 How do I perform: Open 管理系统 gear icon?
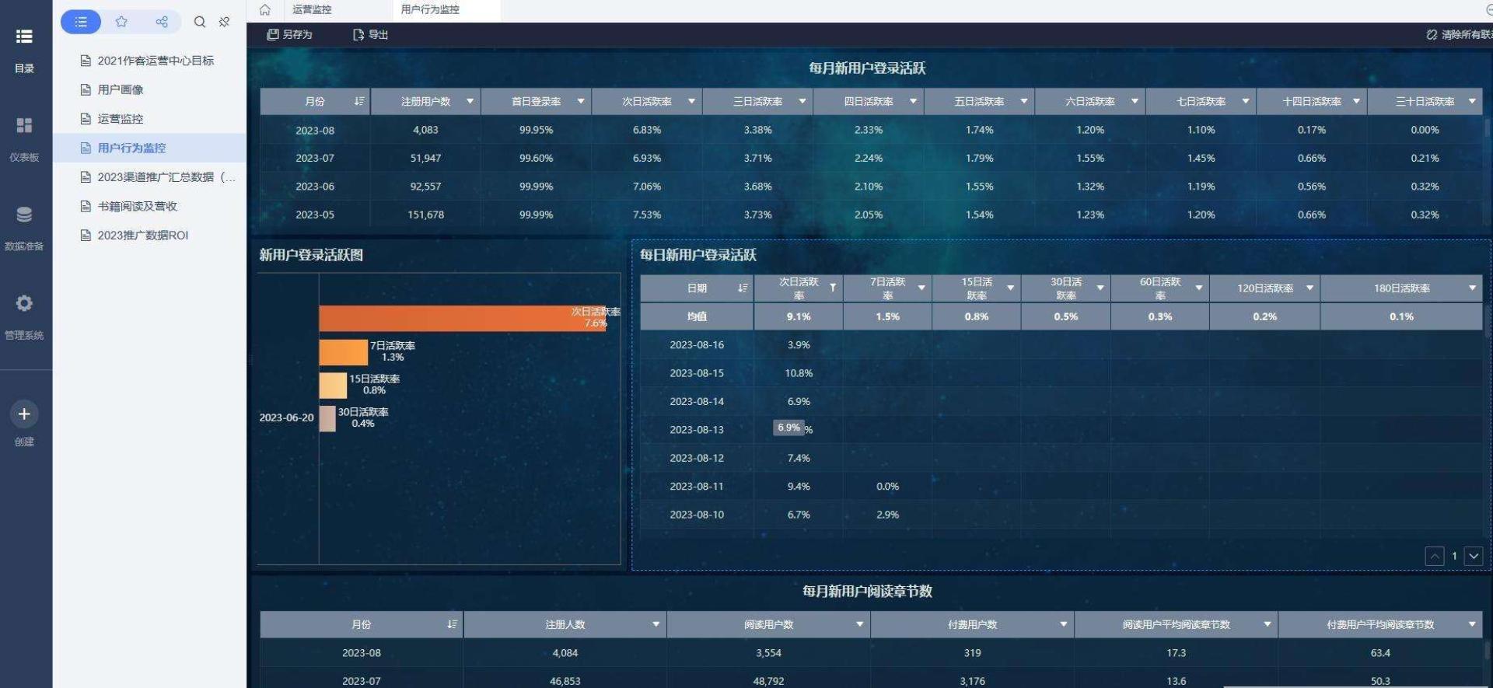point(24,304)
